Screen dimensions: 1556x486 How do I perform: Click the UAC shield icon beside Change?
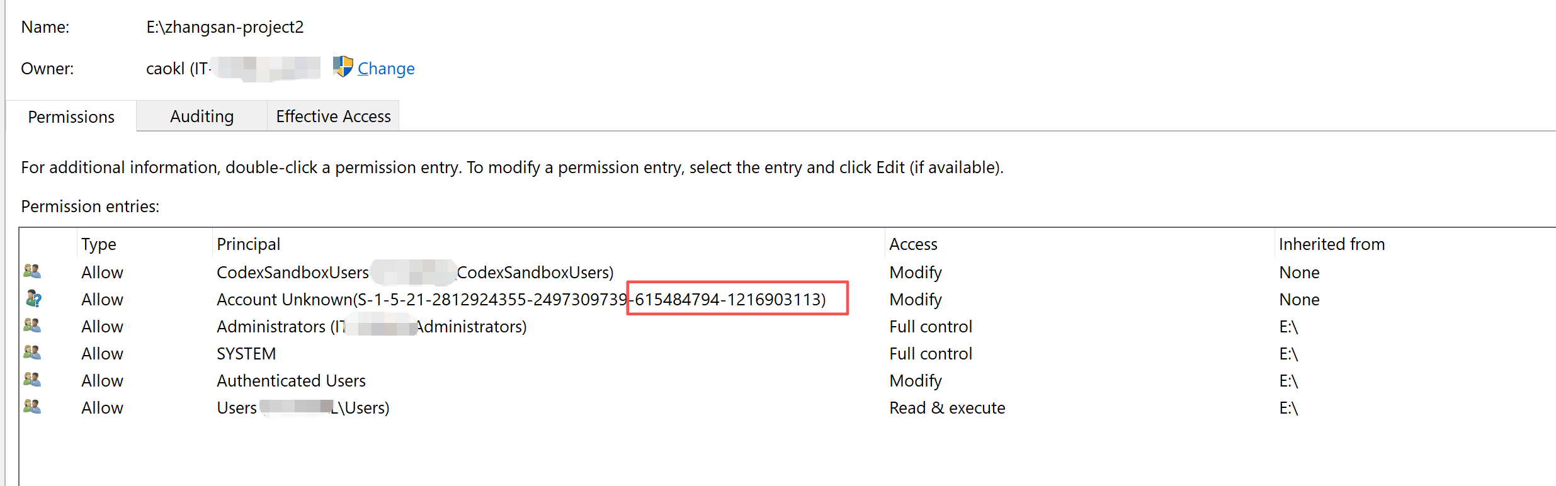(343, 66)
